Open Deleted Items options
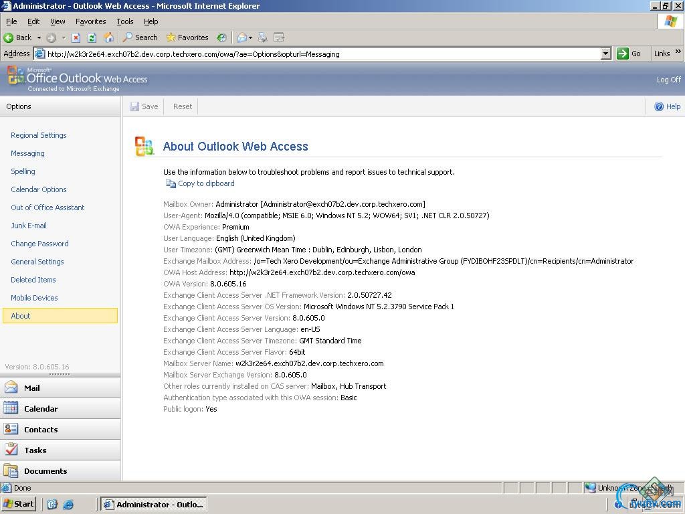 click(x=33, y=280)
